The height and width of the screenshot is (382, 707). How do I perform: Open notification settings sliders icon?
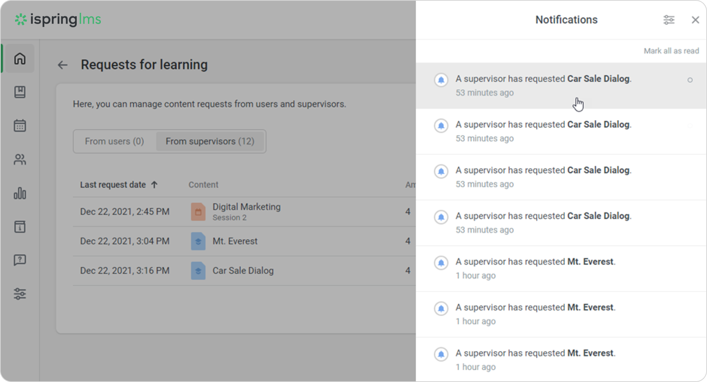(x=669, y=20)
